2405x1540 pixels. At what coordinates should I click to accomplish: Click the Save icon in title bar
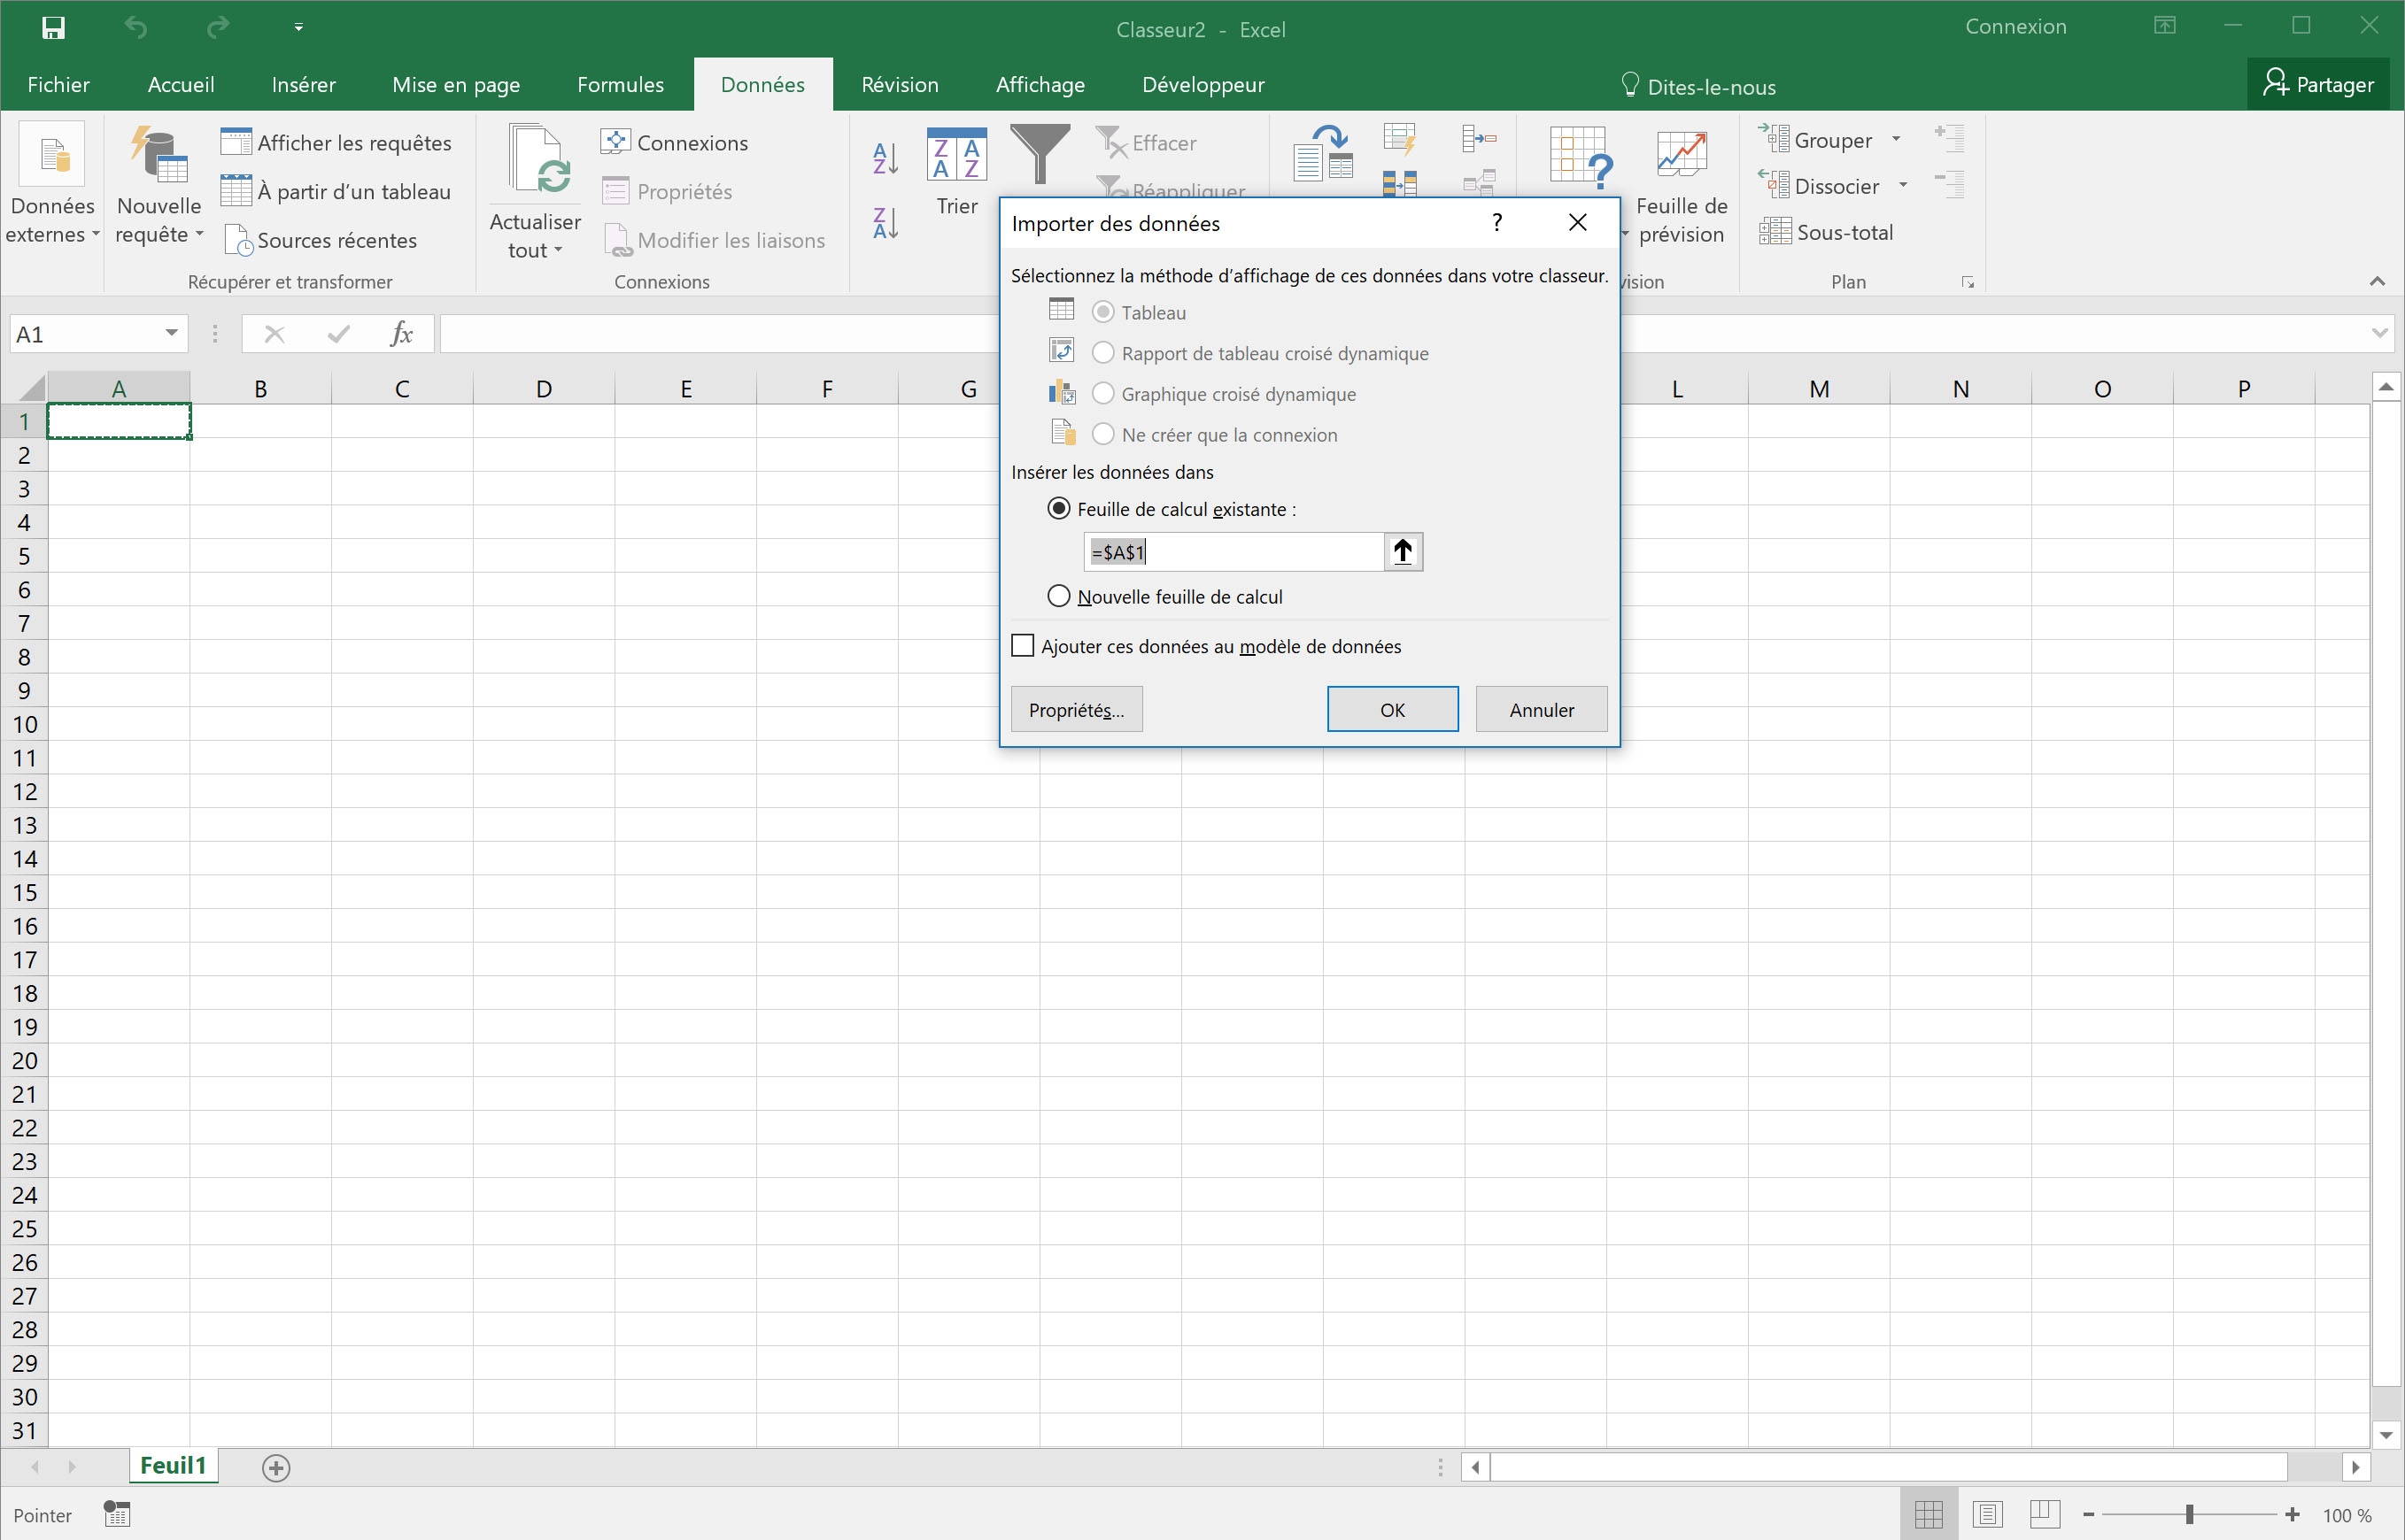click(53, 27)
